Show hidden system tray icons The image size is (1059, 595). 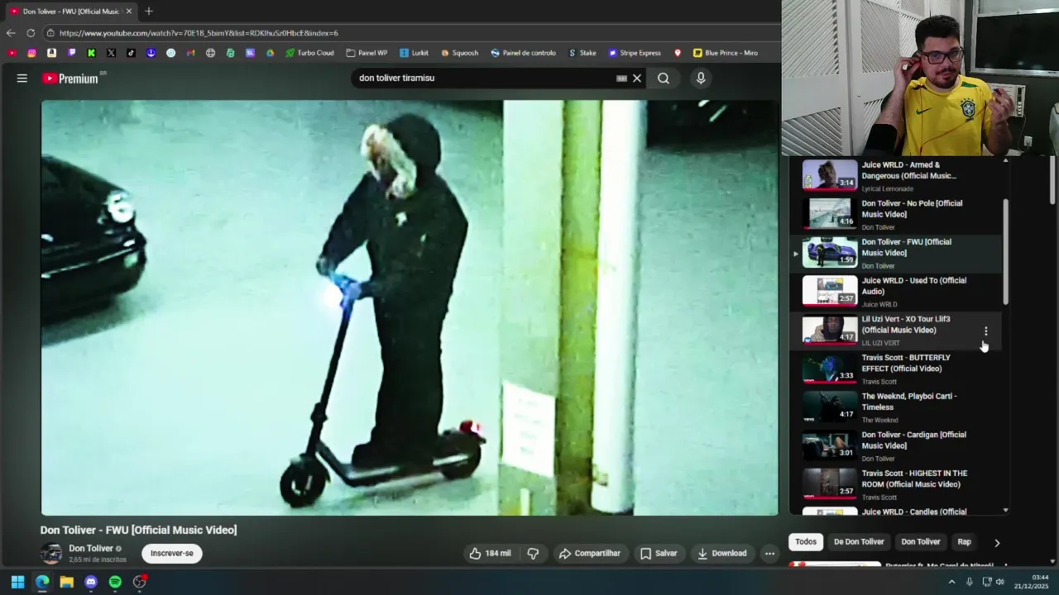(x=951, y=582)
